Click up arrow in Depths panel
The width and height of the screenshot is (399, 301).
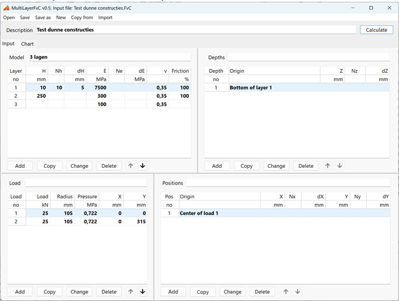click(x=327, y=165)
